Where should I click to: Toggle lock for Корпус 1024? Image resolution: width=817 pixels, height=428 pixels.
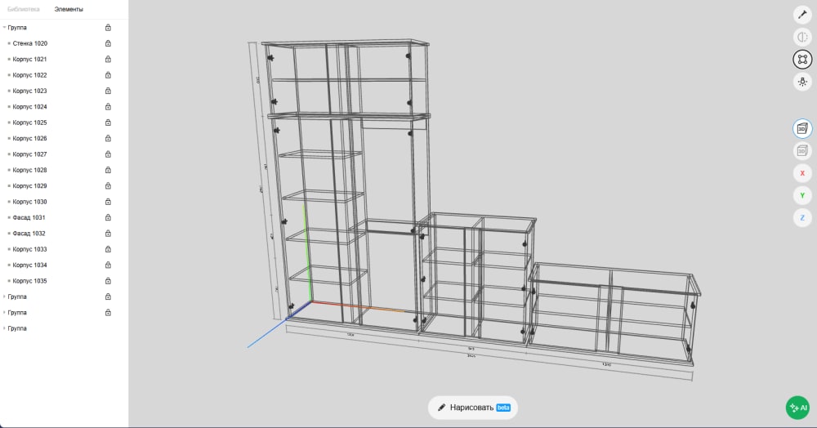click(x=108, y=107)
